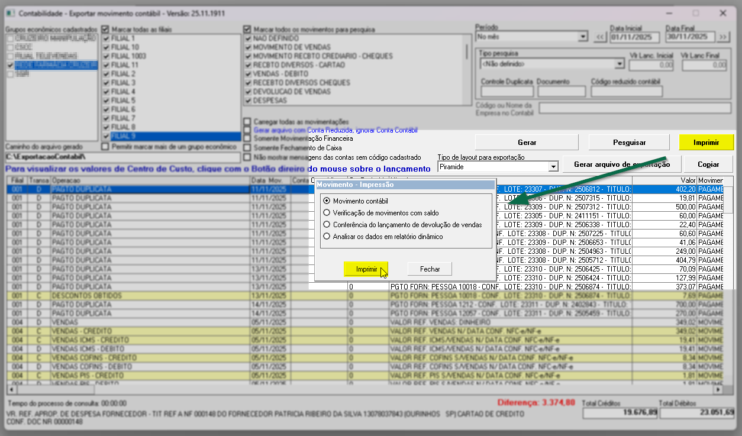Click the Data Inicial date field
Image resolution: width=742 pixels, height=436 pixels.
pos(634,37)
